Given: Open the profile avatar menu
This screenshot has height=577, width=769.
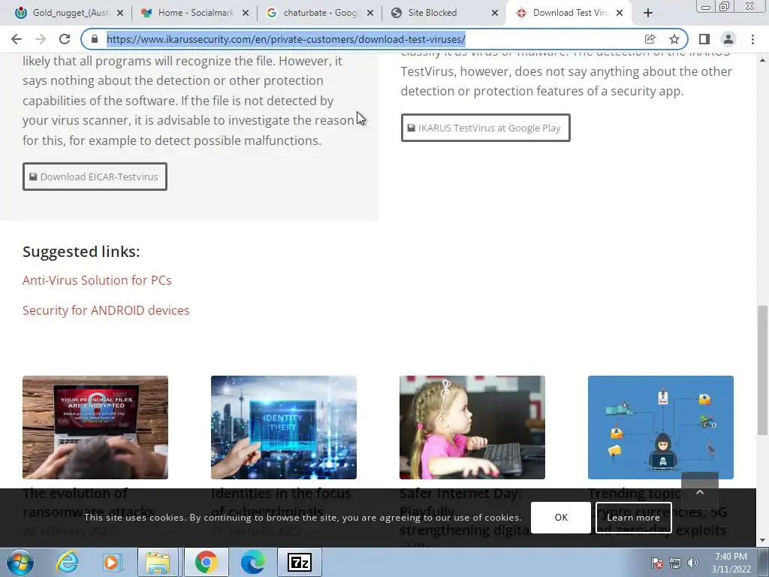Looking at the screenshot, I should [x=728, y=39].
